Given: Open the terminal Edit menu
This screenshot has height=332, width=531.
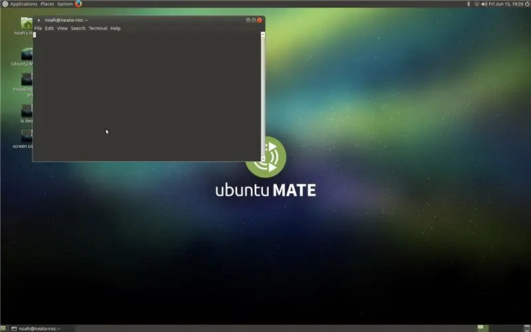Looking at the screenshot, I should point(49,29).
